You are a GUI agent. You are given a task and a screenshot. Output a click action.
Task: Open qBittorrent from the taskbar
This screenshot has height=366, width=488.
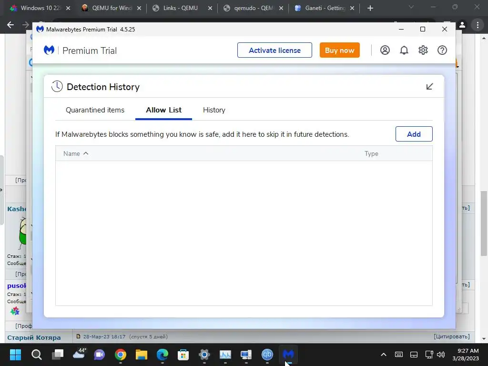[267, 355]
